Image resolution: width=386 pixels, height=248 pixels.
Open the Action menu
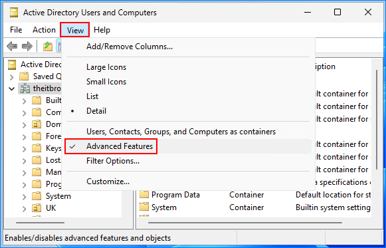[x=44, y=30]
